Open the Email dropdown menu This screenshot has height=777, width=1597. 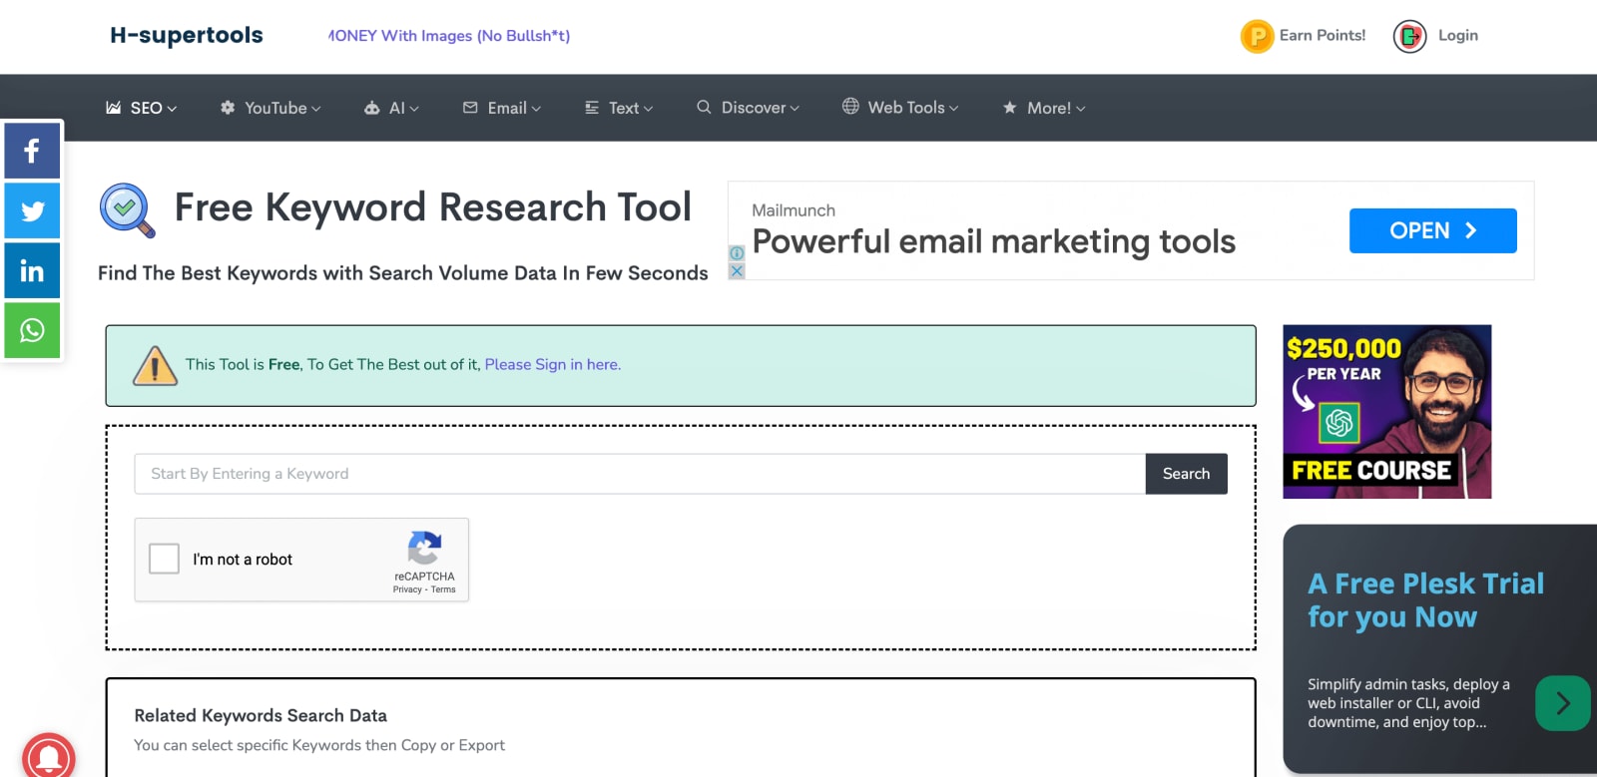[502, 108]
